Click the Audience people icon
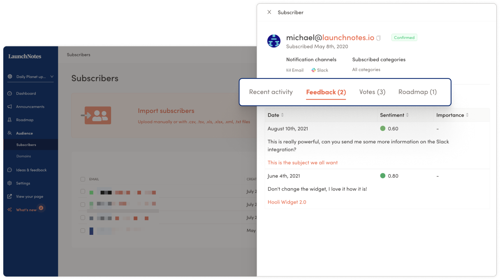 (10, 133)
